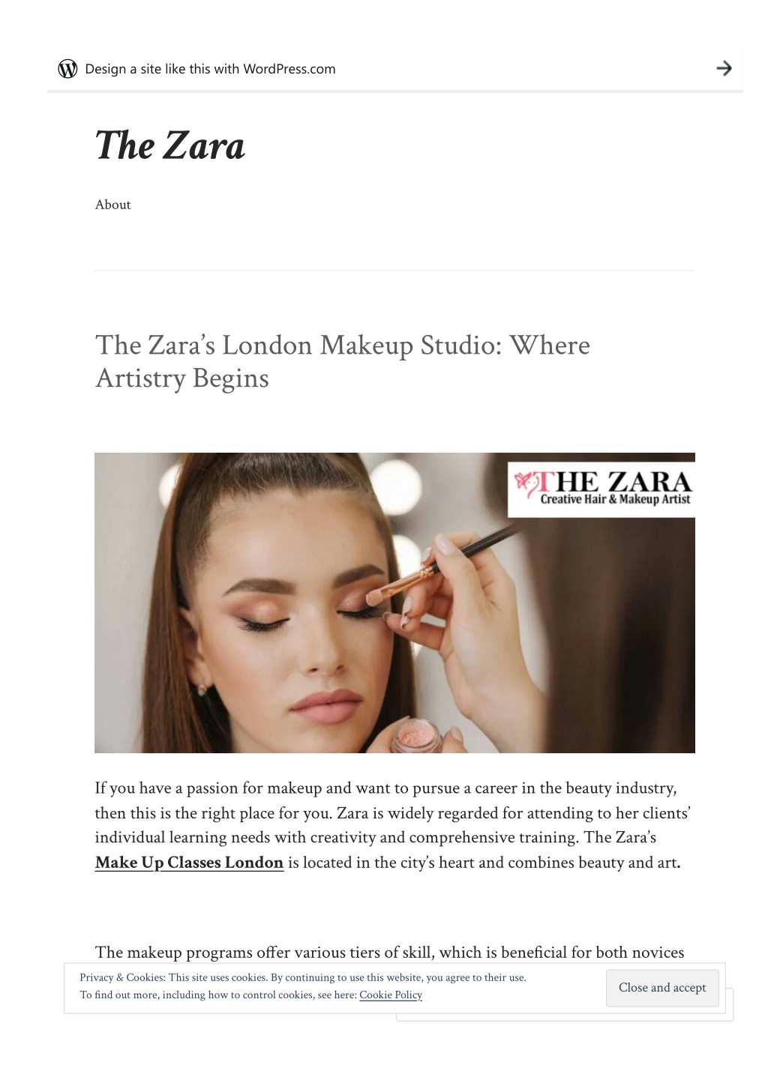
Task: Click the horizontal divider below About
Action: click(x=394, y=270)
